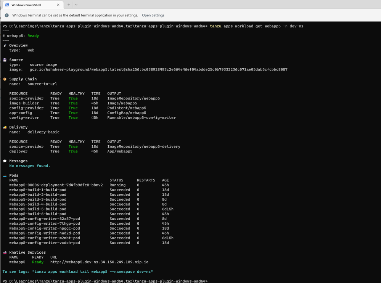Open the new tab profile dropdown
This screenshot has height=283, width=381.
coord(76,5)
